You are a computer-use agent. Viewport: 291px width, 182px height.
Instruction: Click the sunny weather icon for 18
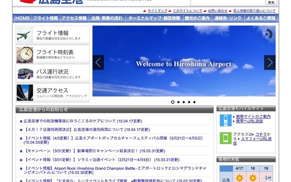point(253,178)
